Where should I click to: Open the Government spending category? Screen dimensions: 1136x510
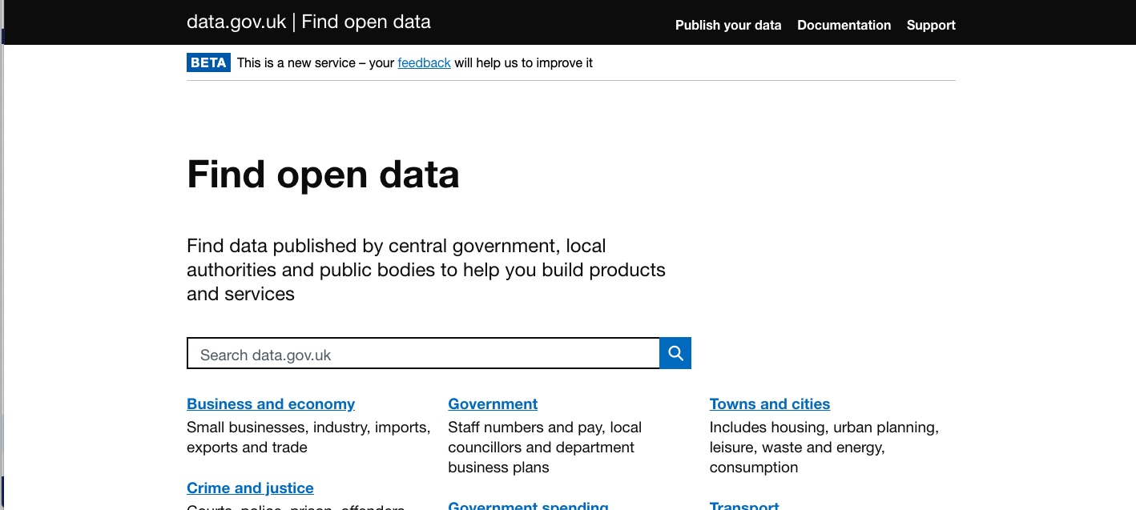point(528,506)
